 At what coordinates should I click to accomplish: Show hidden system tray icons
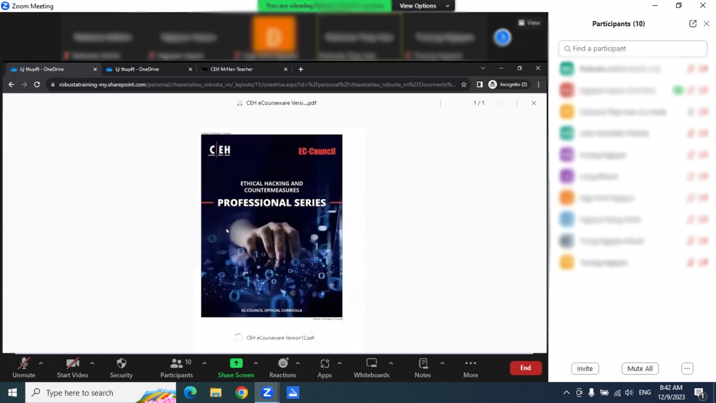[x=566, y=393]
